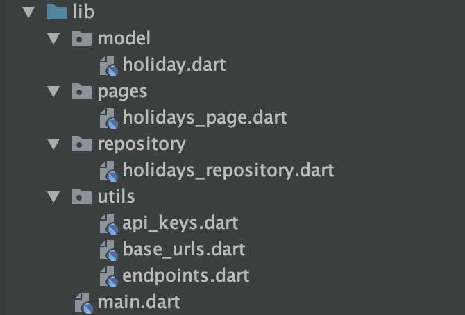Collapse the pages folder disclosure triangle

tap(53, 92)
